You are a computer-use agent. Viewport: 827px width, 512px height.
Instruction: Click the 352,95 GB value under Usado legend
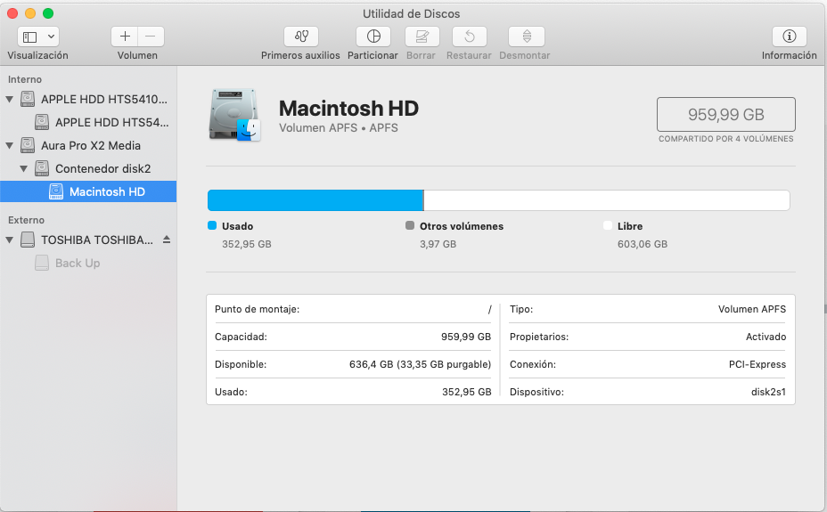(x=247, y=244)
